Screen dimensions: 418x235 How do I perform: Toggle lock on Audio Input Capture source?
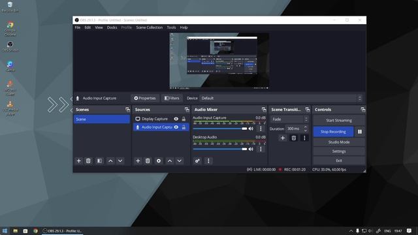184,127
